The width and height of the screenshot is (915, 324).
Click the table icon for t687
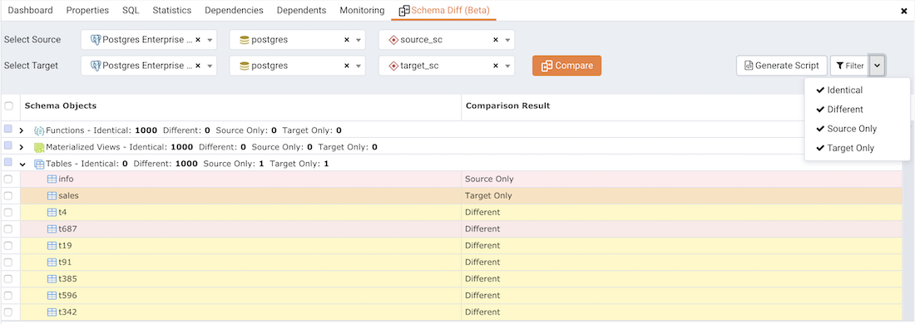click(x=52, y=229)
